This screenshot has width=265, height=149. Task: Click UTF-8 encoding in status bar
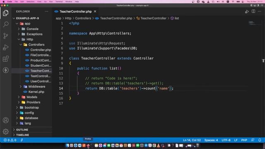(226, 140)
